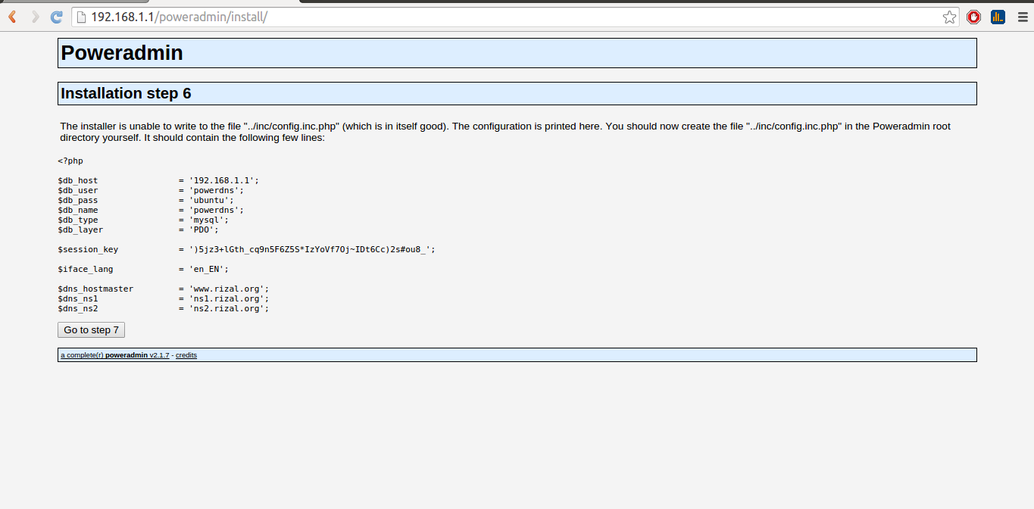Click the page icon in address bar

tap(81, 17)
